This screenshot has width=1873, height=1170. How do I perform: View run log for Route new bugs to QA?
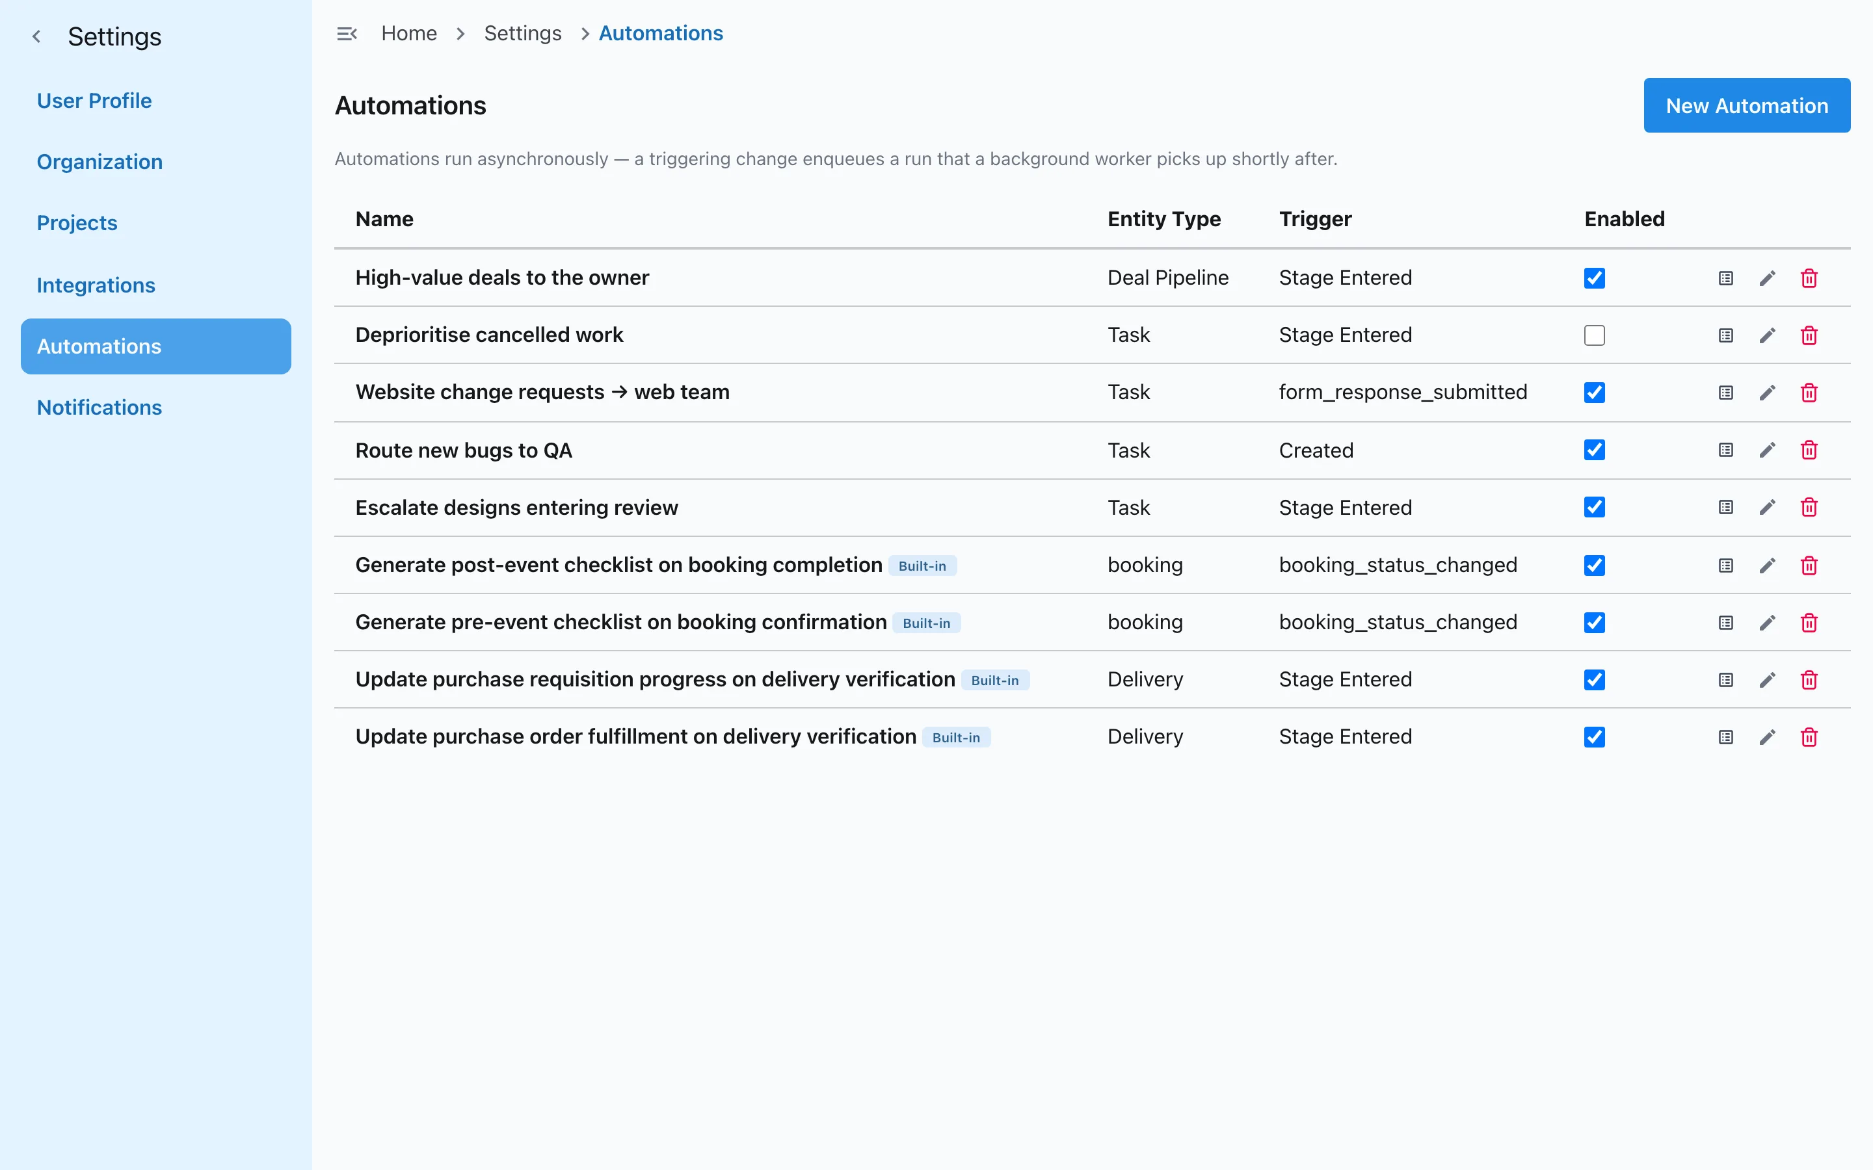[1726, 450]
